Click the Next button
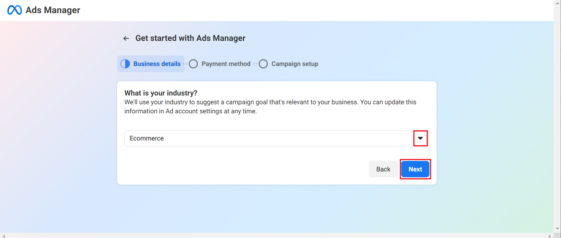Screen dimensions: 561x238 point(415,169)
